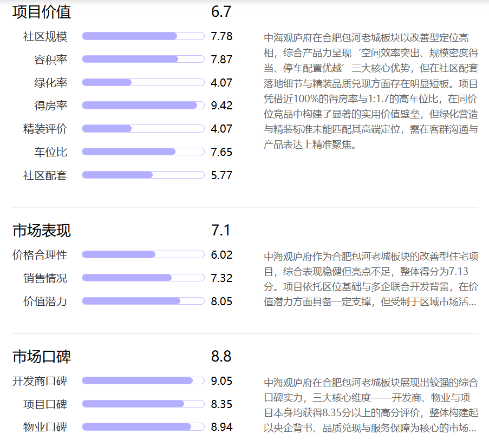The width and height of the screenshot is (489, 440).
Task: Click the 开发商口碑 progress bar
Action: click(143, 381)
